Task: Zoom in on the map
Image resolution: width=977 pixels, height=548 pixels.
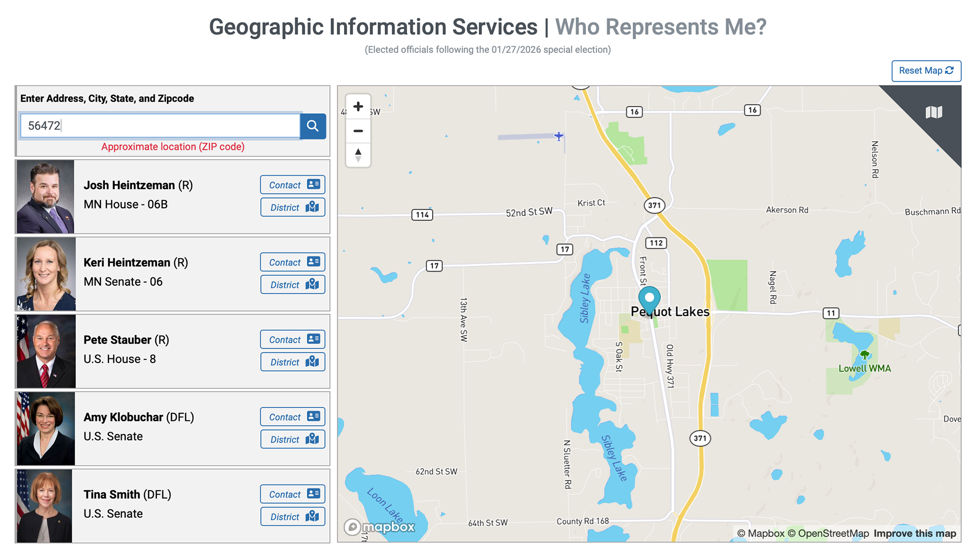Action: 358,107
